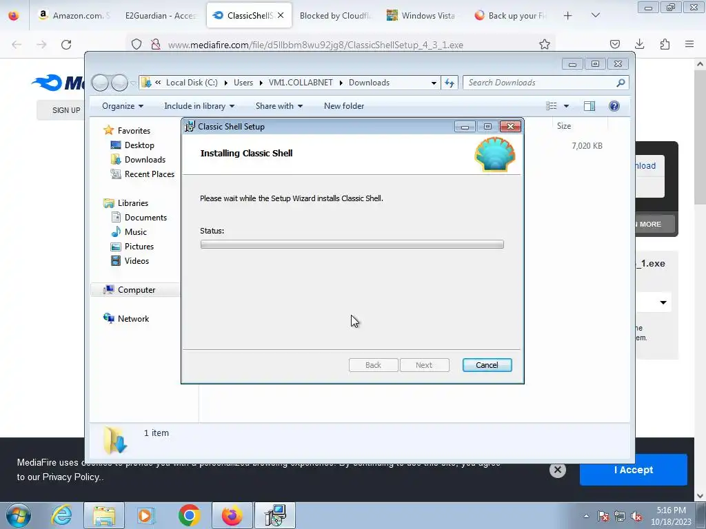Image resolution: width=706 pixels, height=529 pixels.
Task: Open Explorer's address history dropdown arrow
Action: click(434, 83)
